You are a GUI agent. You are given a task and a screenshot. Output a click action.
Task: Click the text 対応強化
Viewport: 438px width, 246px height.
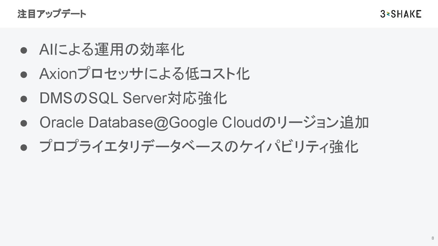[x=197, y=98]
